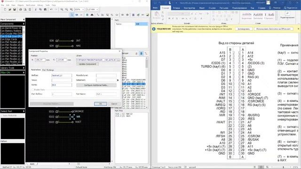Click the Open file icon in DipTrace toolbar

[10, 9]
